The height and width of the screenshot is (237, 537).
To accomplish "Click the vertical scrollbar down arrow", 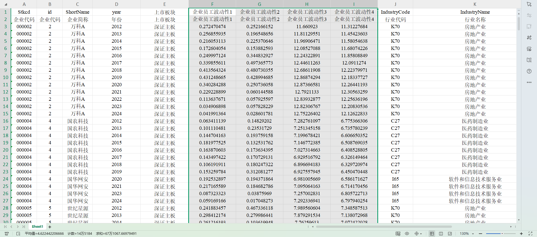I will (519, 220).
